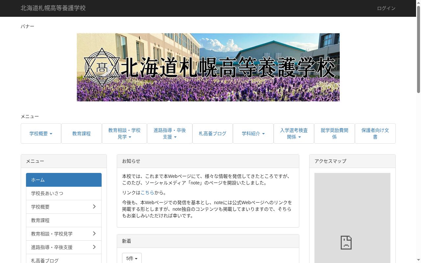Open the 5件 display count dropdown
The image size is (421, 263).
tap(132, 258)
